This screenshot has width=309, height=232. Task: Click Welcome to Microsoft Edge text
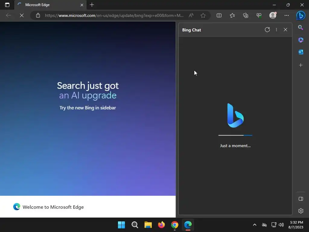click(53, 207)
